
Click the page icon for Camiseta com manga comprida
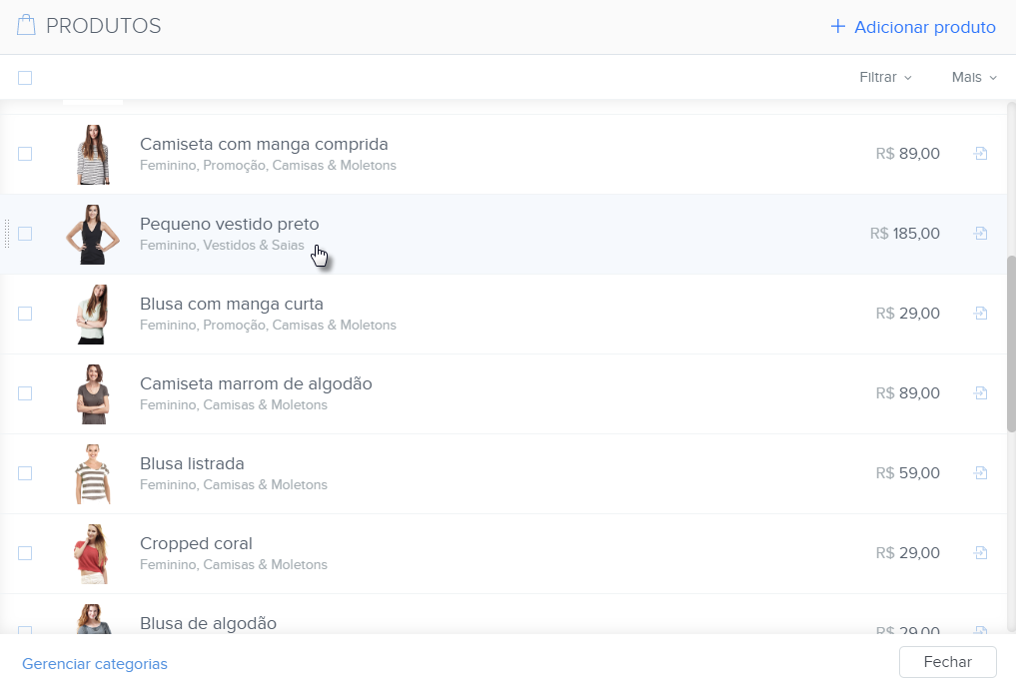(x=980, y=154)
